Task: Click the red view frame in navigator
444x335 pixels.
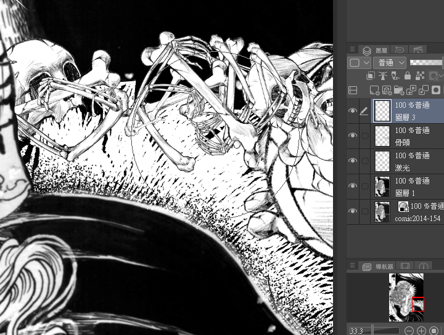Action: [x=418, y=304]
